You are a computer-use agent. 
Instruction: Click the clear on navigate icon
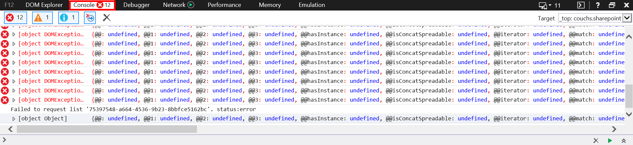90,18
